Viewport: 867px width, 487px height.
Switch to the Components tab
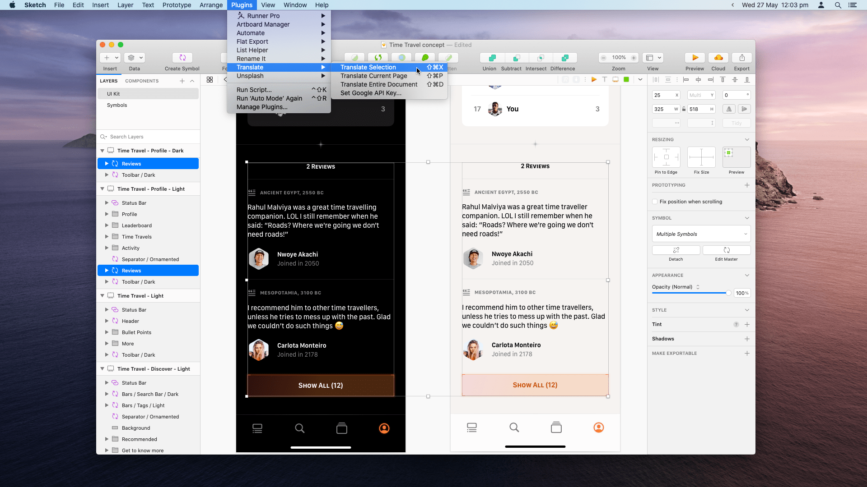142,81
